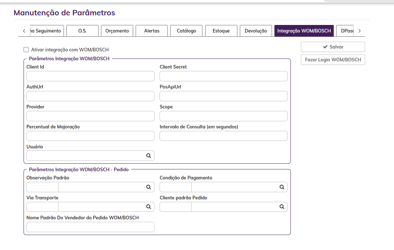Screen dimensions: 394x250
Task: Focus the Nome Padrão Do Vendedor field
Action: pos(90,227)
